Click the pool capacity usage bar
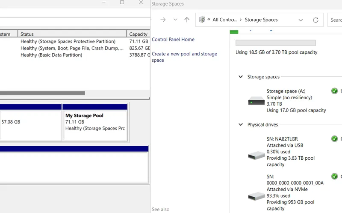342x213 pixels. [275, 43]
